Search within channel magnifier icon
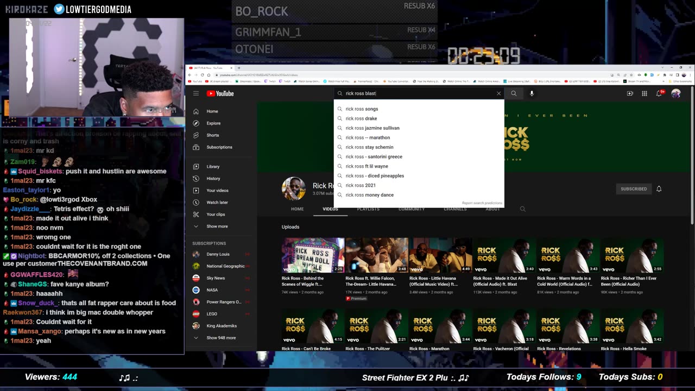The width and height of the screenshot is (695, 391). point(522,209)
